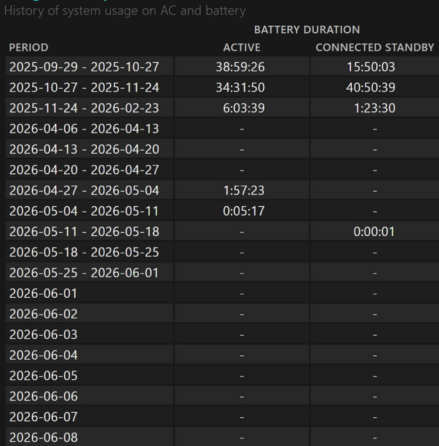Select period 2025-11-24 - 2026-02-23
Screen dimensions: 439x446
pos(84,108)
